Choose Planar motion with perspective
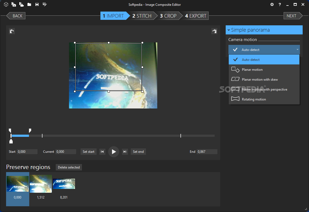 (x=264, y=89)
